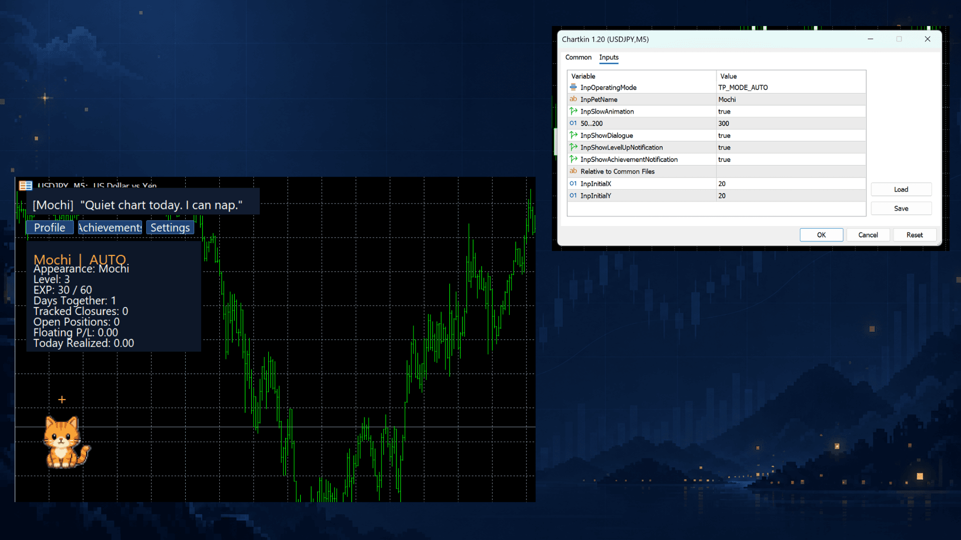
Task: Click the InpSlowAnimation boolean type icon
Action: (573, 111)
